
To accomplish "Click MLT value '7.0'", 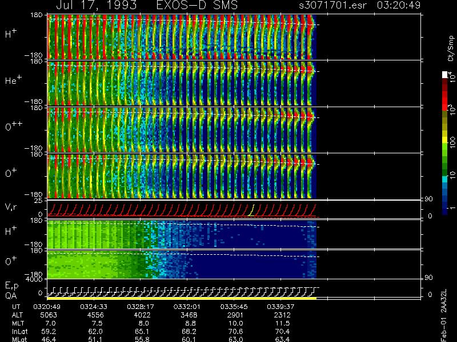I will (x=51, y=323).
